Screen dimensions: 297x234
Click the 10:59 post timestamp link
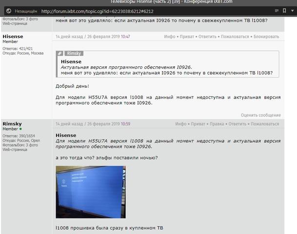click(126, 124)
